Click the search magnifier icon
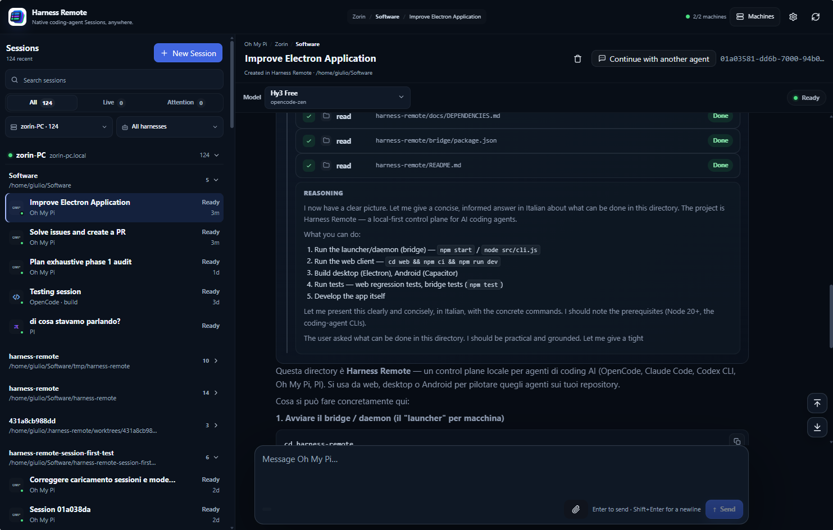Screen dimensions: 833x530 pos(15,80)
